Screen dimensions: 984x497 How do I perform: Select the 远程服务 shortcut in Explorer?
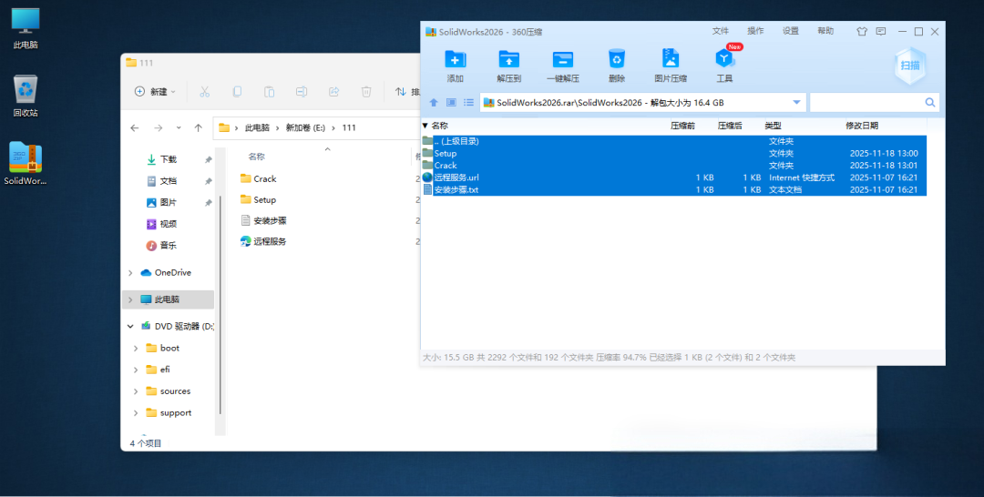coord(263,241)
